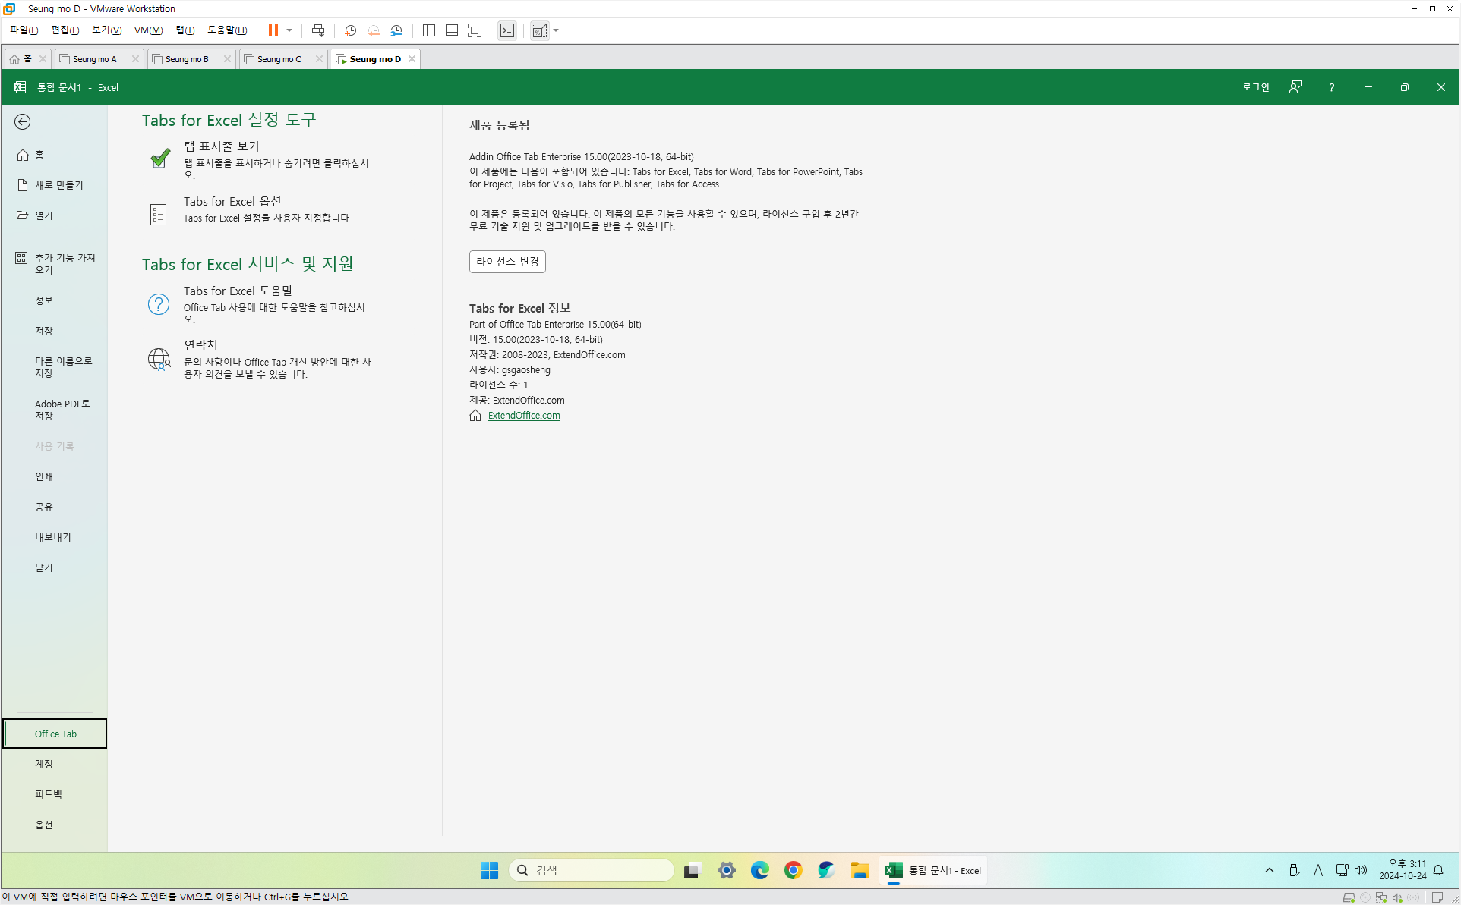Open the VMware 편집 menu
The width and height of the screenshot is (1461, 905).
(x=65, y=30)
